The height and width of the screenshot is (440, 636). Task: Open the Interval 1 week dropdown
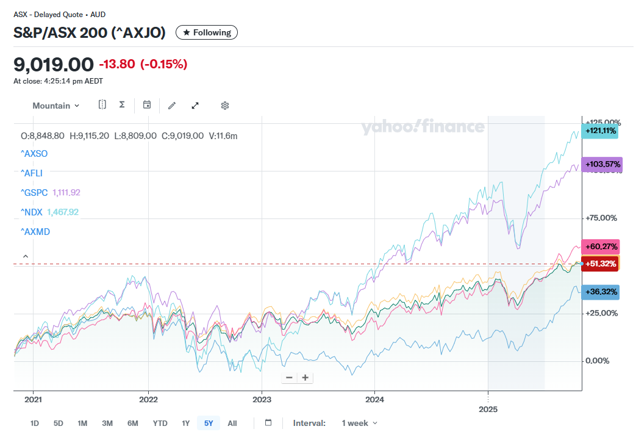(359, 423)
